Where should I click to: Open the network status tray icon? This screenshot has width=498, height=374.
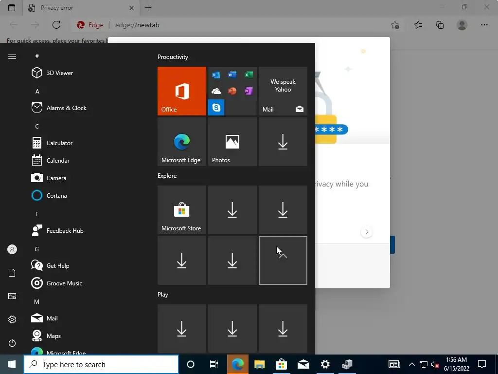click(424, 364)
